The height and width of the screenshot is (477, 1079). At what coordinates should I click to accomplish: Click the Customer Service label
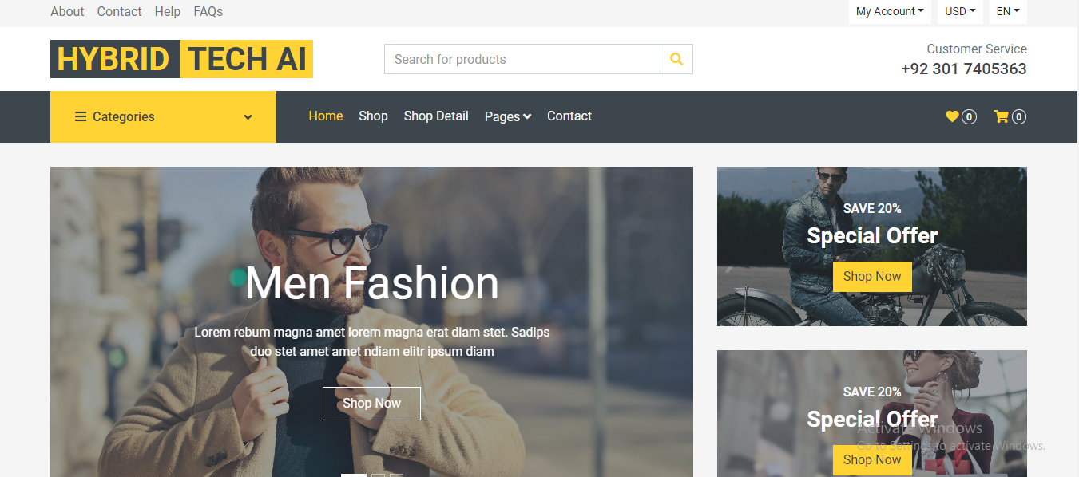[977, 49]
